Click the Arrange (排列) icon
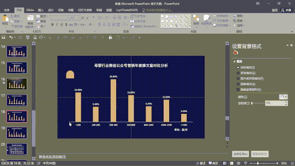The height and width of the screenshot is (166, 295). 196,18
